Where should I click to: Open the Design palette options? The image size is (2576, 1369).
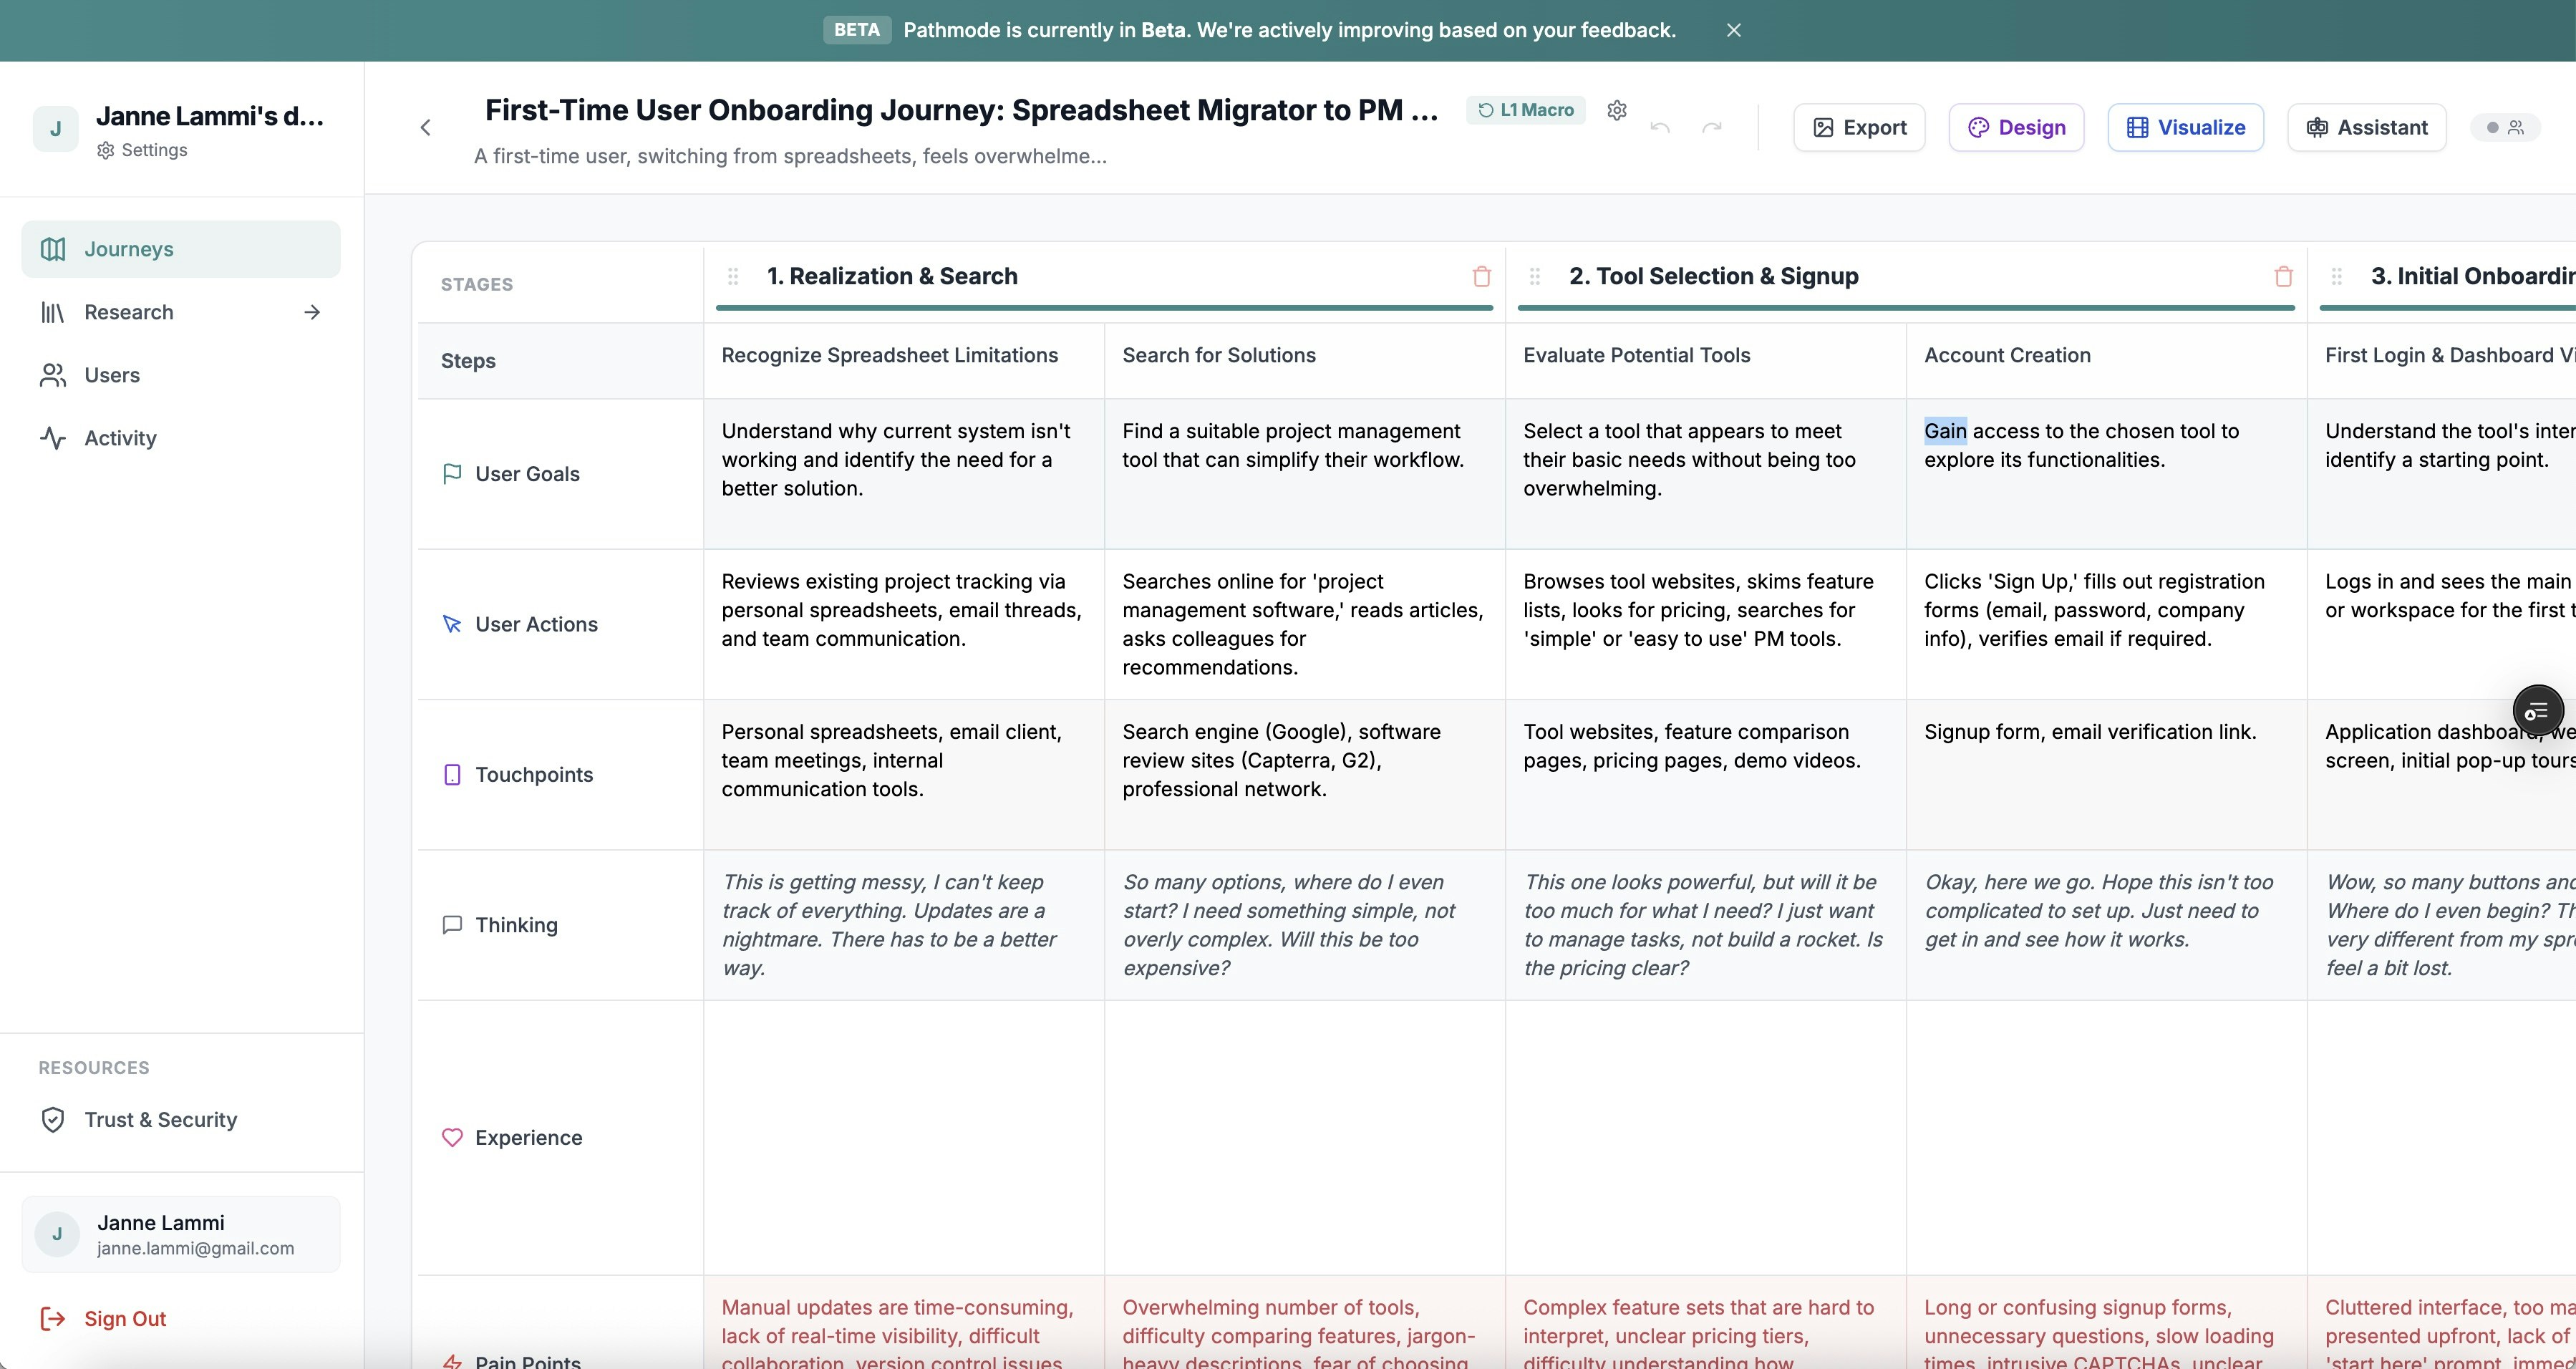coord(2016,127)
